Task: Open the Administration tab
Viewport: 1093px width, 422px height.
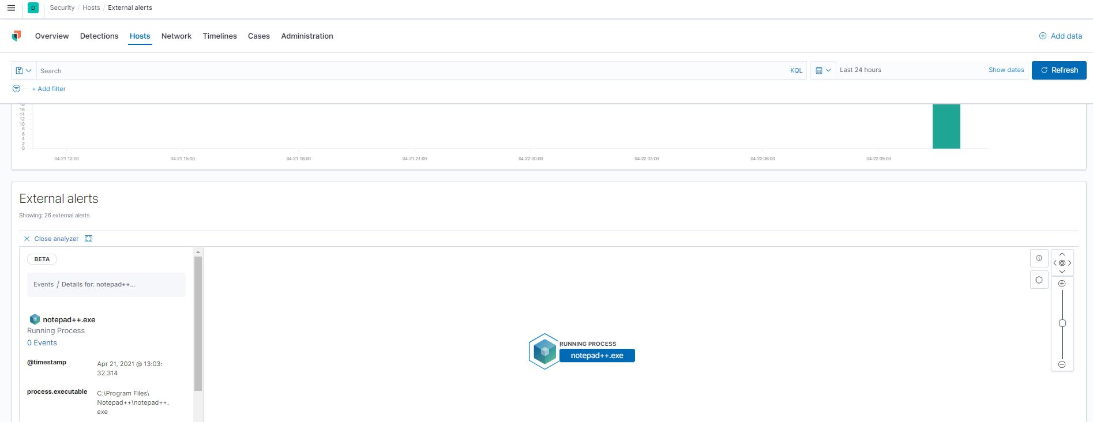Action: click(x=307, y=36)
